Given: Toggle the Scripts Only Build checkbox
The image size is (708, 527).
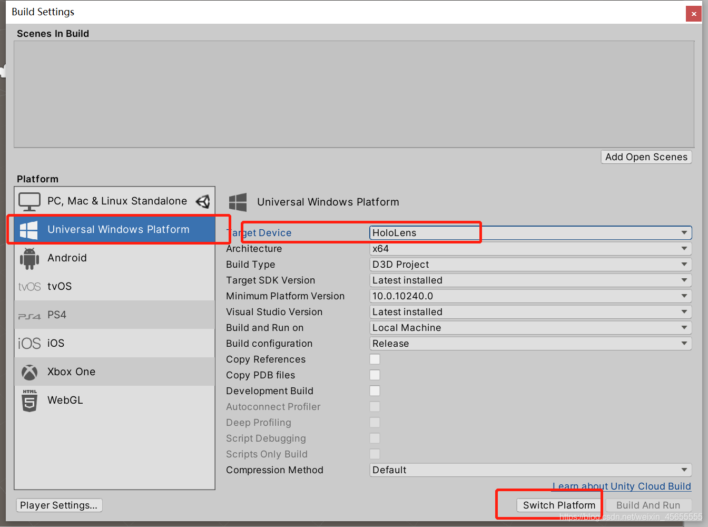Looking at the screenshot, I should tap(375, 454).
